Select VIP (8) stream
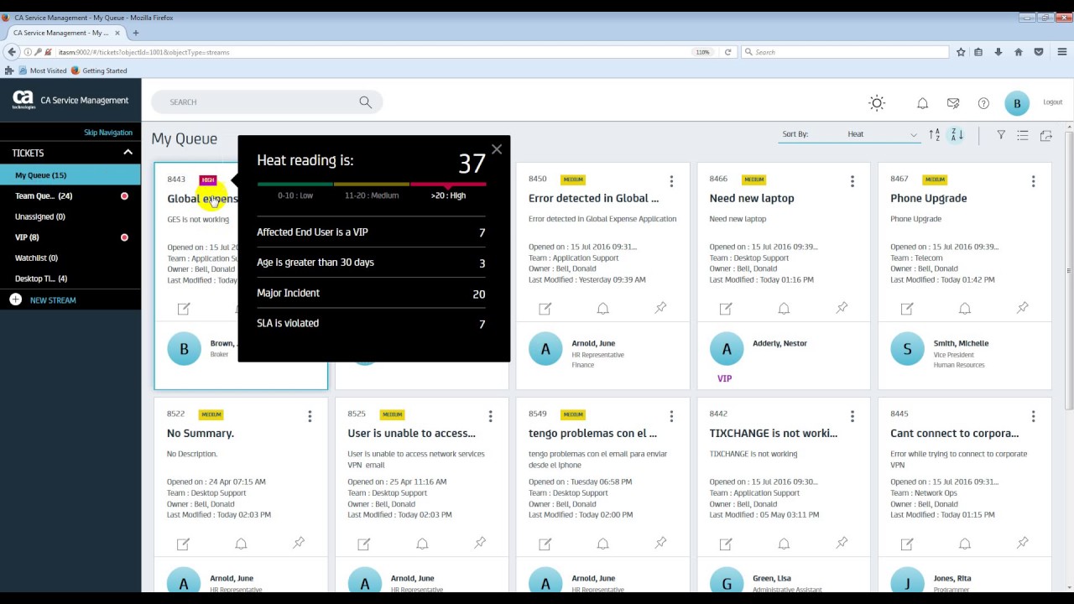The height and width of the screenshot is (604, 1074). 70,237
